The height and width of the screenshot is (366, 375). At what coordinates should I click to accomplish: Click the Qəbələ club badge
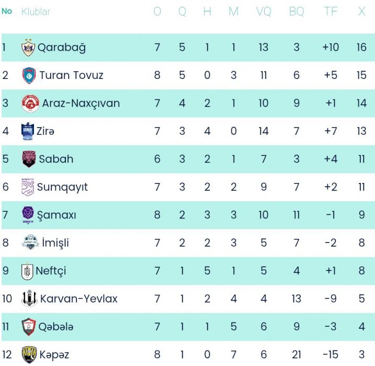pos(28,327)
